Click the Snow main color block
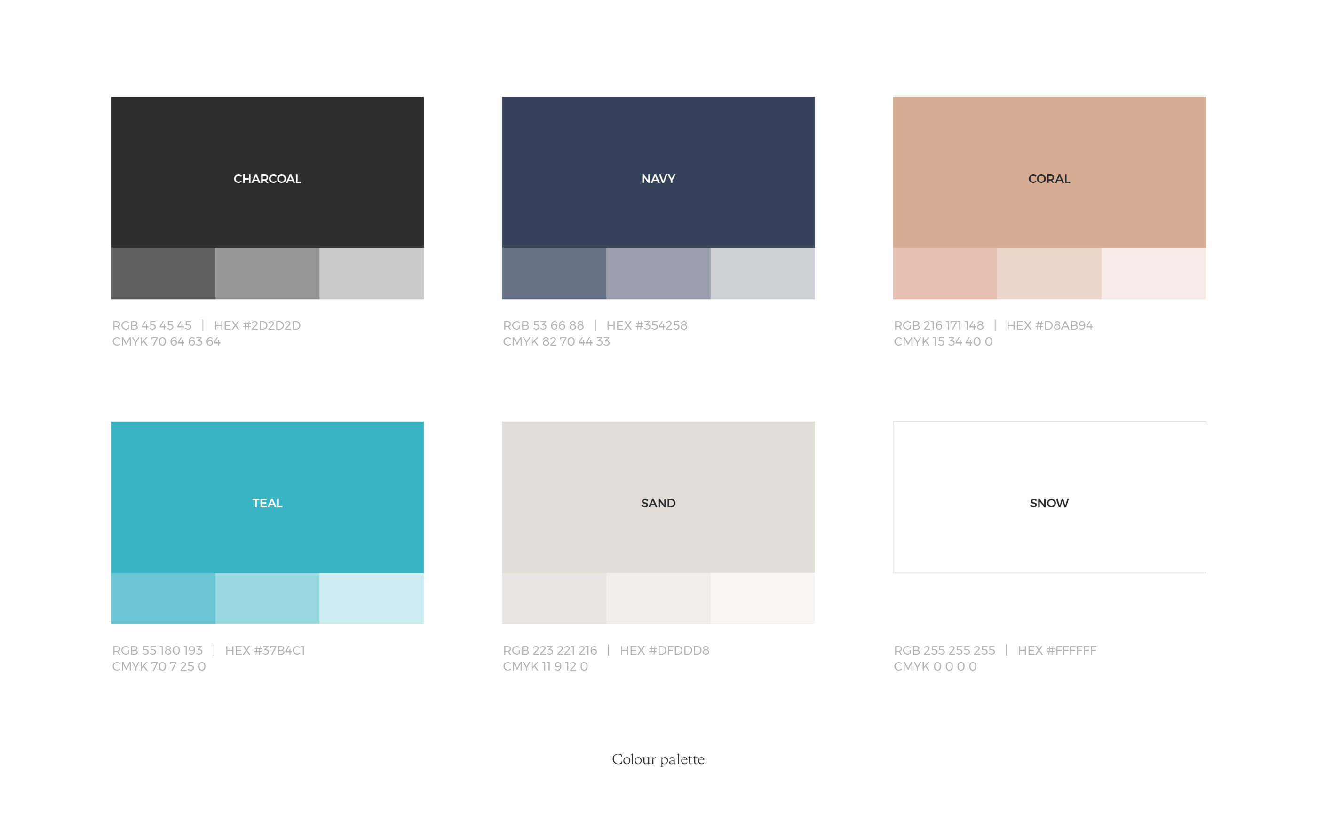 point(1050,501)
